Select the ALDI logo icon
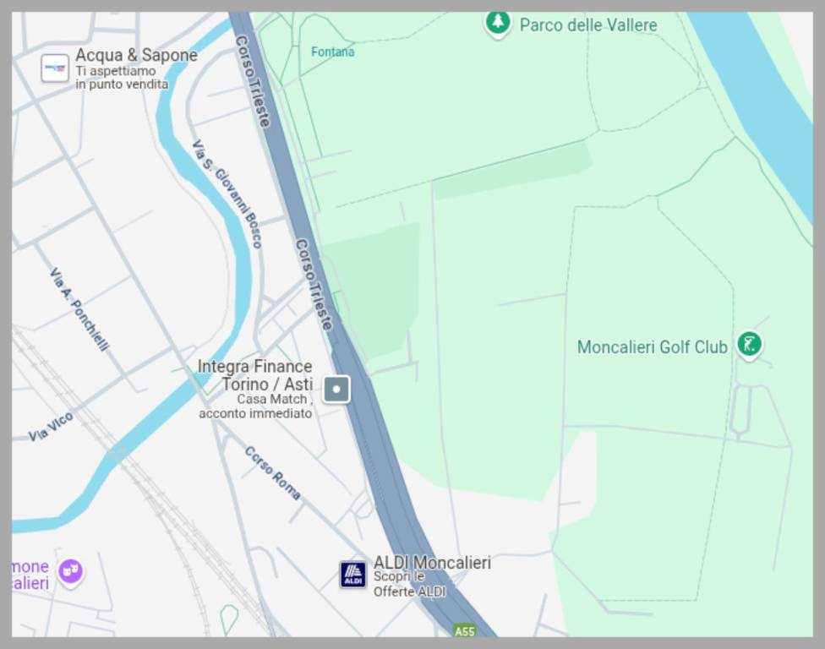Viewport: 825px width, 649px height. [x=353, y=575]
